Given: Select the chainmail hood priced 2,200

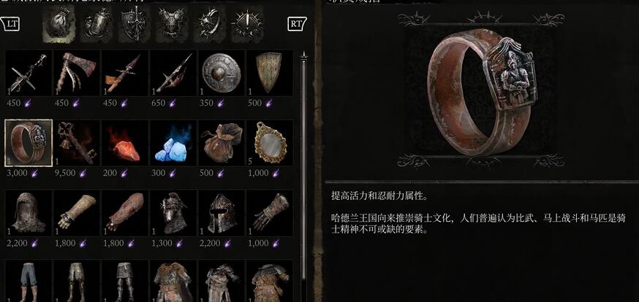Looking at the screenshot, I should point(29,213).
